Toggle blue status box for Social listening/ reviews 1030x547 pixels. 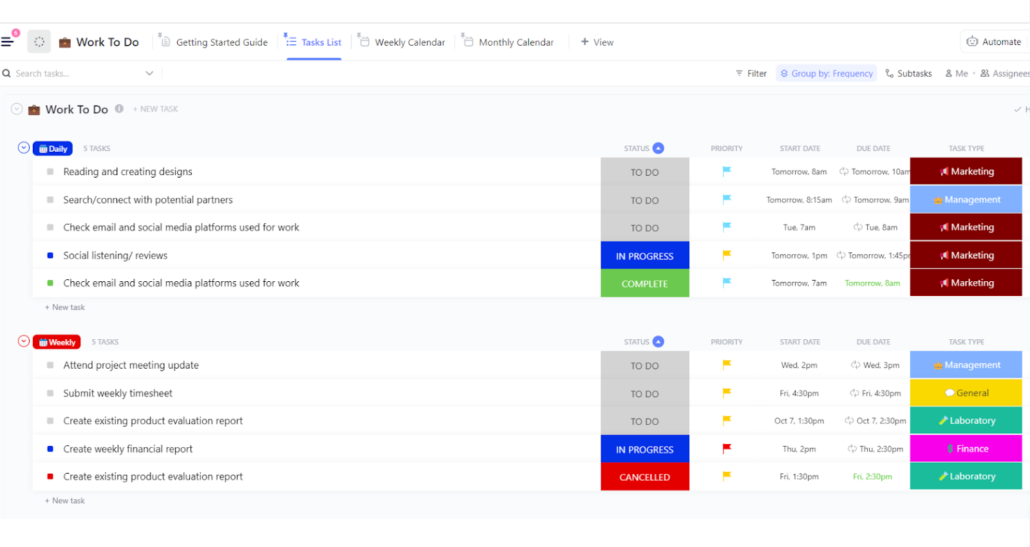click(50, 255)
